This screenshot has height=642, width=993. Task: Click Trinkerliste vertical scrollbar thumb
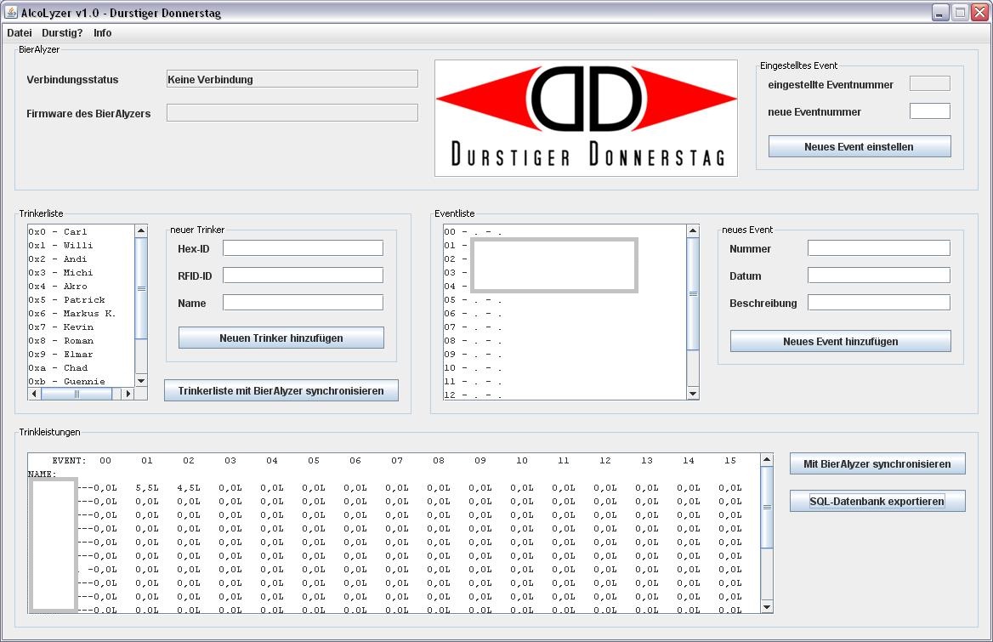(x=141, y=288)
